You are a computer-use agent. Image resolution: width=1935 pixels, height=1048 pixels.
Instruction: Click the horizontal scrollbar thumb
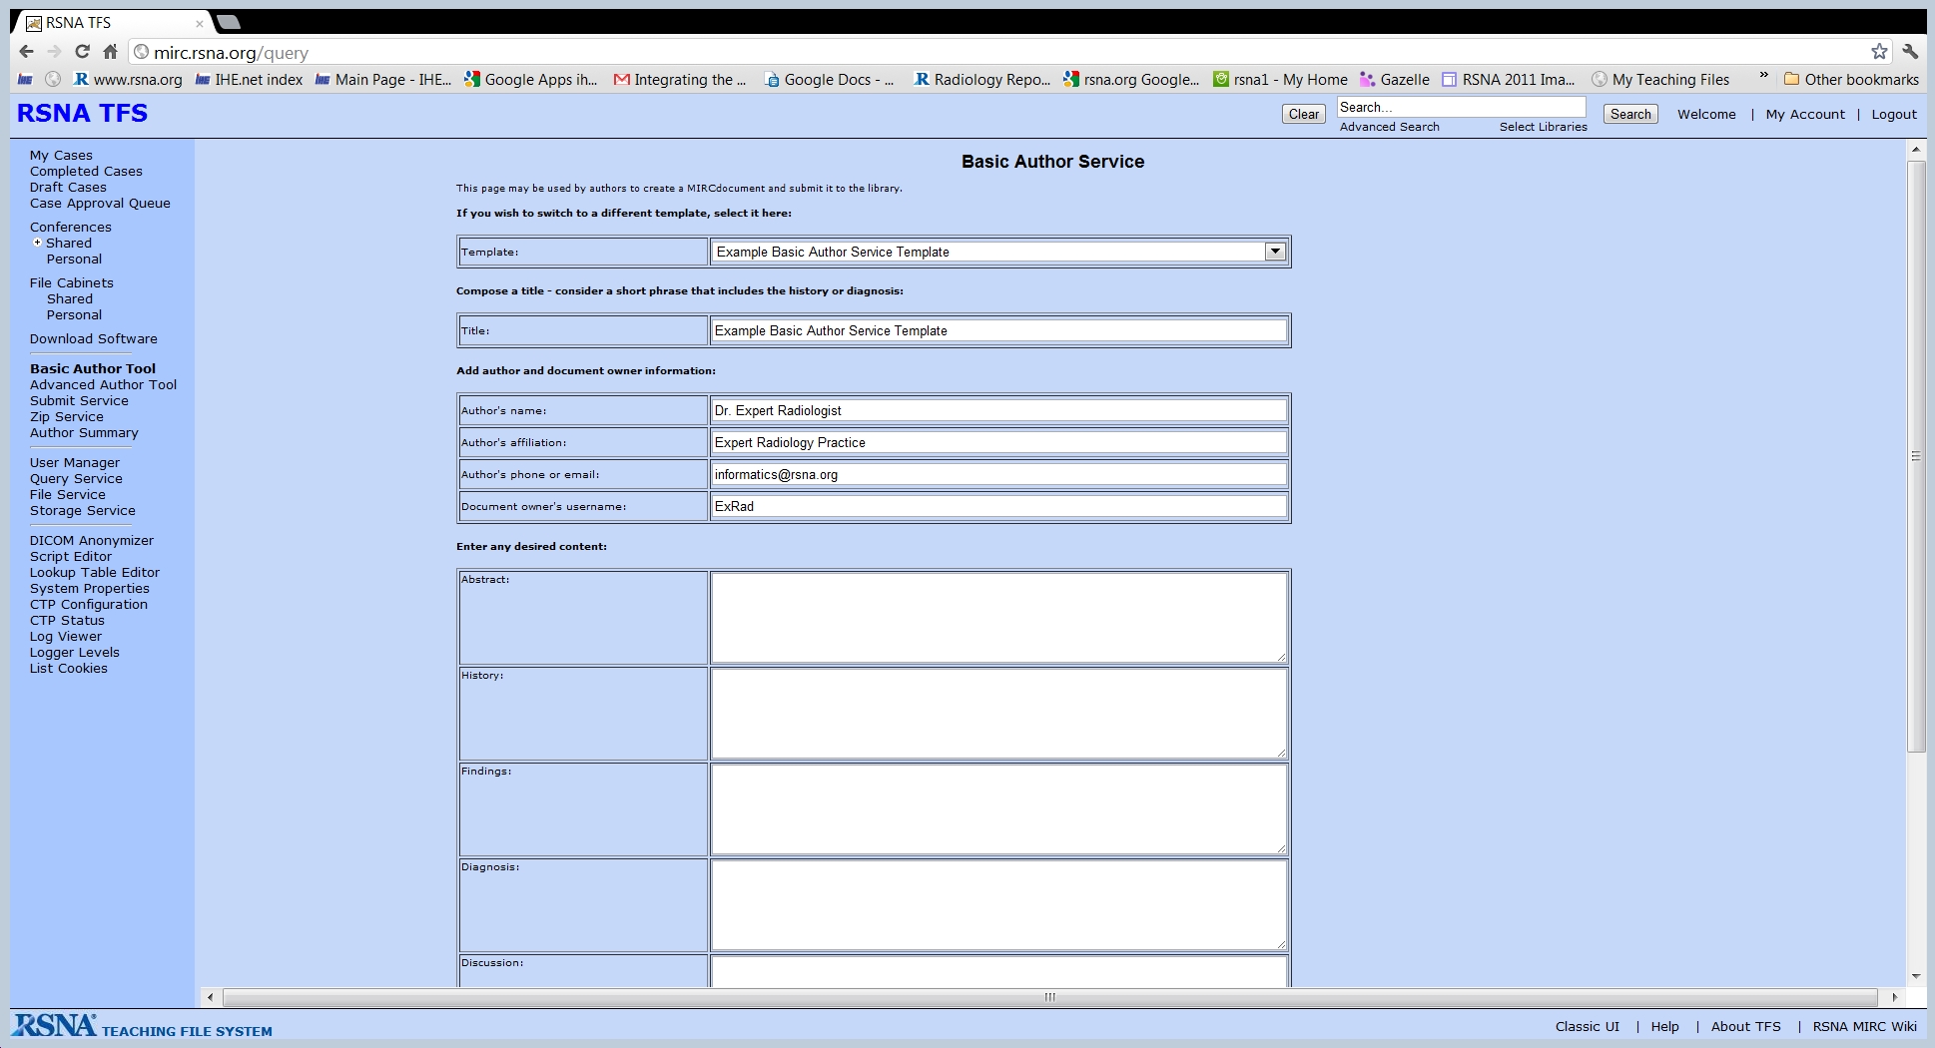1049,997
